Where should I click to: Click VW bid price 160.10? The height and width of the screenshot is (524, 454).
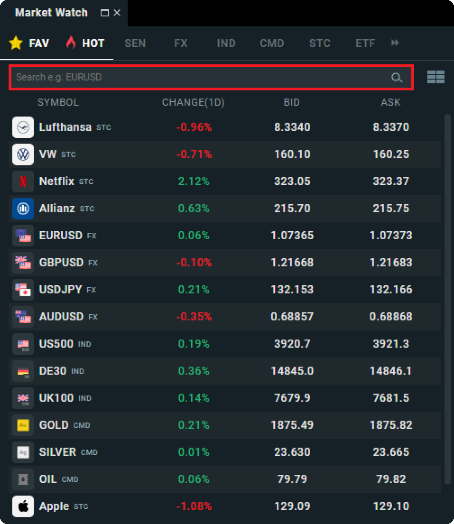click(x=292, y=154)
